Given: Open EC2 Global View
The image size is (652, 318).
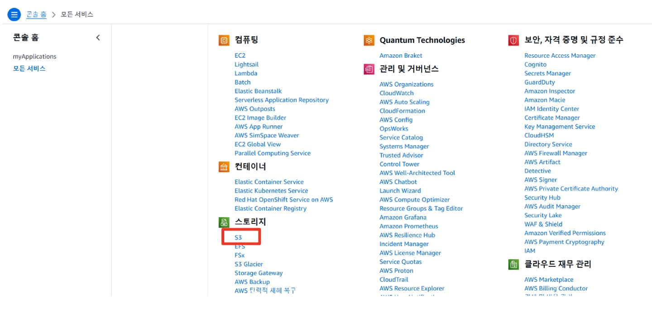Looking at the screenshot, I should click(258, 144).
